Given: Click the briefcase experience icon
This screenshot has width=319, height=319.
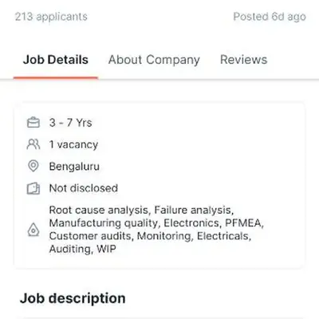Looking at the screenshot, I should point(33,123).
